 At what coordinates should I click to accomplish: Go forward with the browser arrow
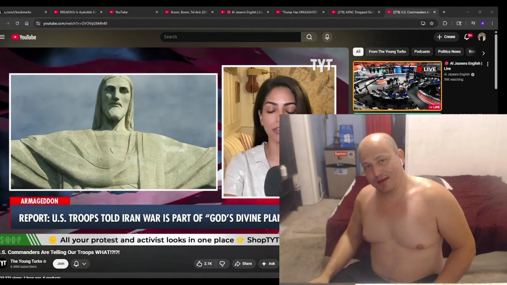point(8,23)
